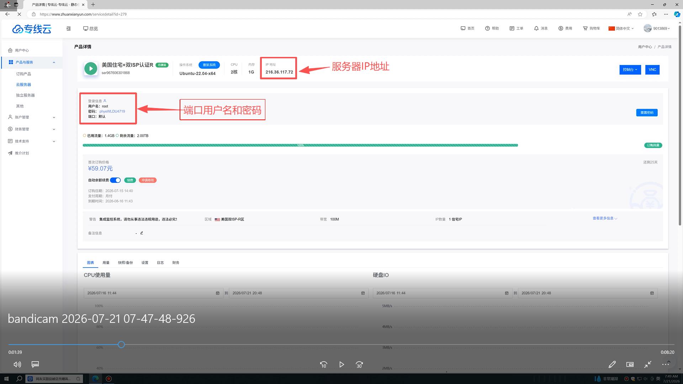Viewport: 683px width, 384px height.
Task: Open the Windows Start menu
Action: point(6,379)
